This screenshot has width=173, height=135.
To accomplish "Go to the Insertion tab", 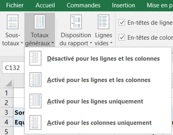I will 124,5.
